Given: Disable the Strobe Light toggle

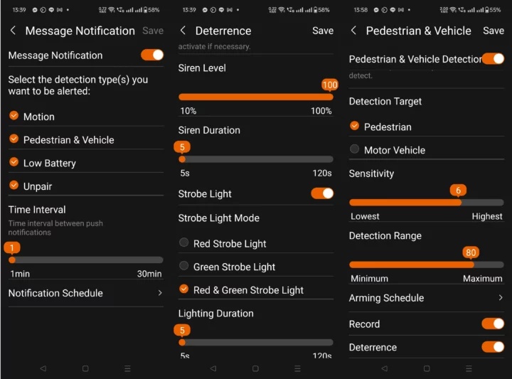Looking at the screenshot, I should (x=322, y=193).
